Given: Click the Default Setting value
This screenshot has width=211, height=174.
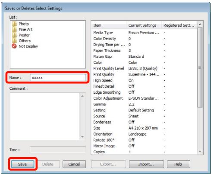Looking at the screenshot, I should point(141,110).
